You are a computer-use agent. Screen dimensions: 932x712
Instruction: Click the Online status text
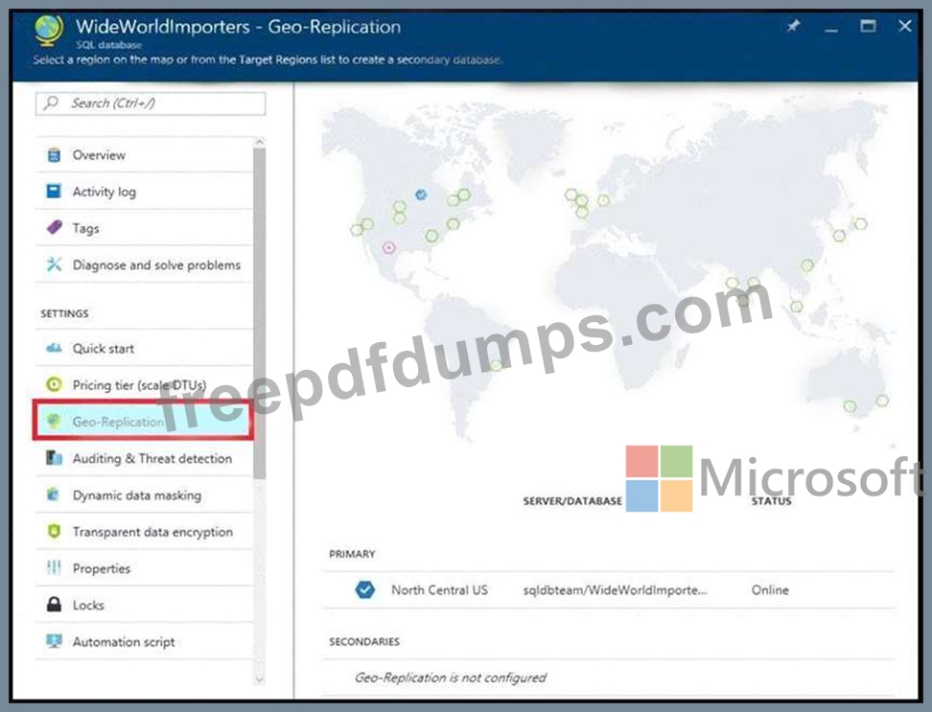[x=770, y=589]
